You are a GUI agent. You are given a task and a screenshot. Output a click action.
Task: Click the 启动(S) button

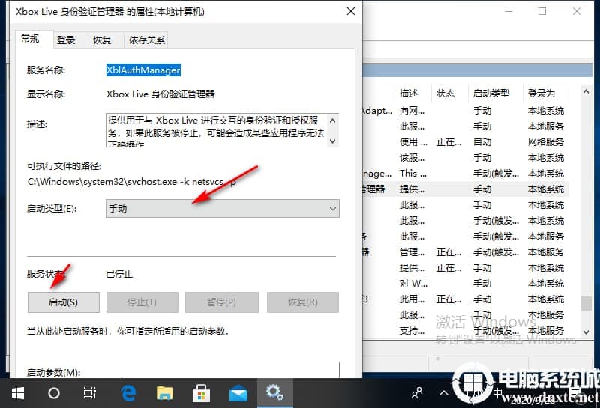pyautogui.click(x=64, y=302)
